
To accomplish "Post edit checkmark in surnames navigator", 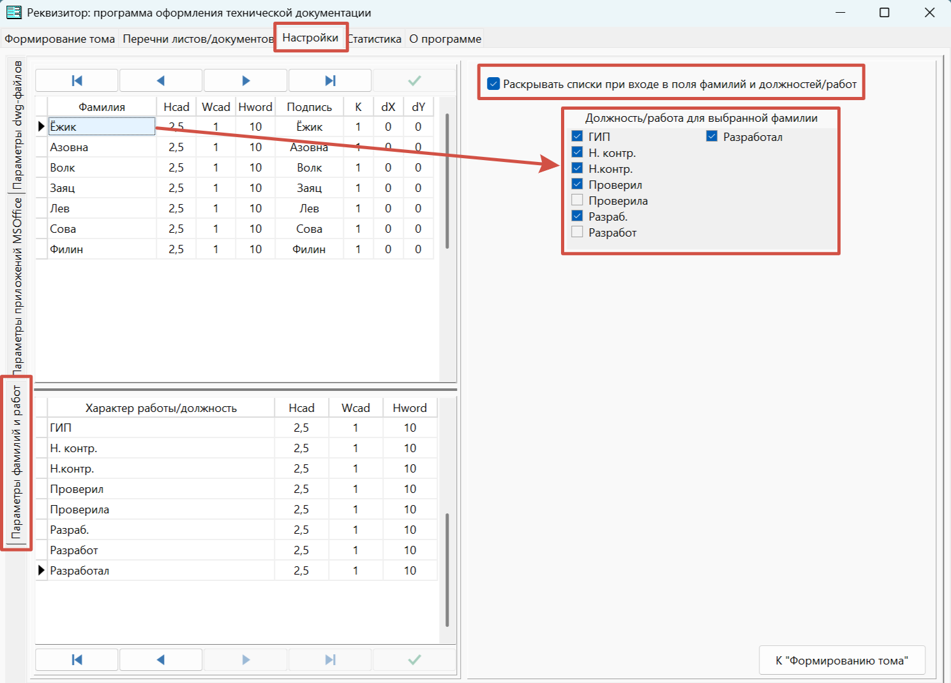I will coord(414,80).
